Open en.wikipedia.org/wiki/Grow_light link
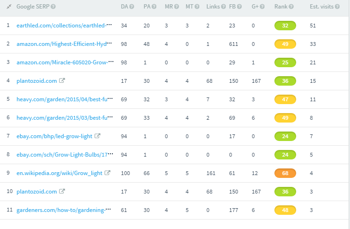The width and height of the screenshot is (350, 229). (x=60, y=173)
